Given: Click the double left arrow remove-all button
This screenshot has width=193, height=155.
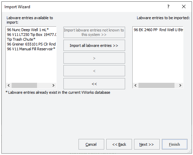Looking at the screenshot, I should click(x=94, y=84).
